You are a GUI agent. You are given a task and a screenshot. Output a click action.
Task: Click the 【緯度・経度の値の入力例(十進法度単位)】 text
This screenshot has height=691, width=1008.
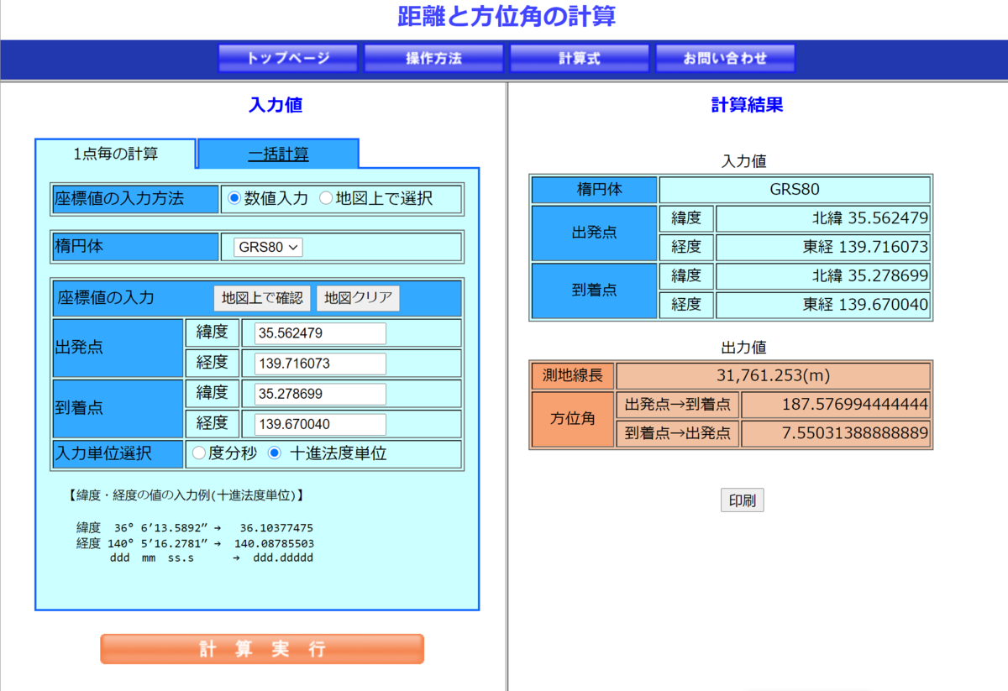tap(185, 495)
